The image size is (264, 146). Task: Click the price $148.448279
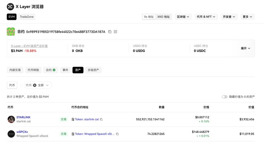pos(201,132)
